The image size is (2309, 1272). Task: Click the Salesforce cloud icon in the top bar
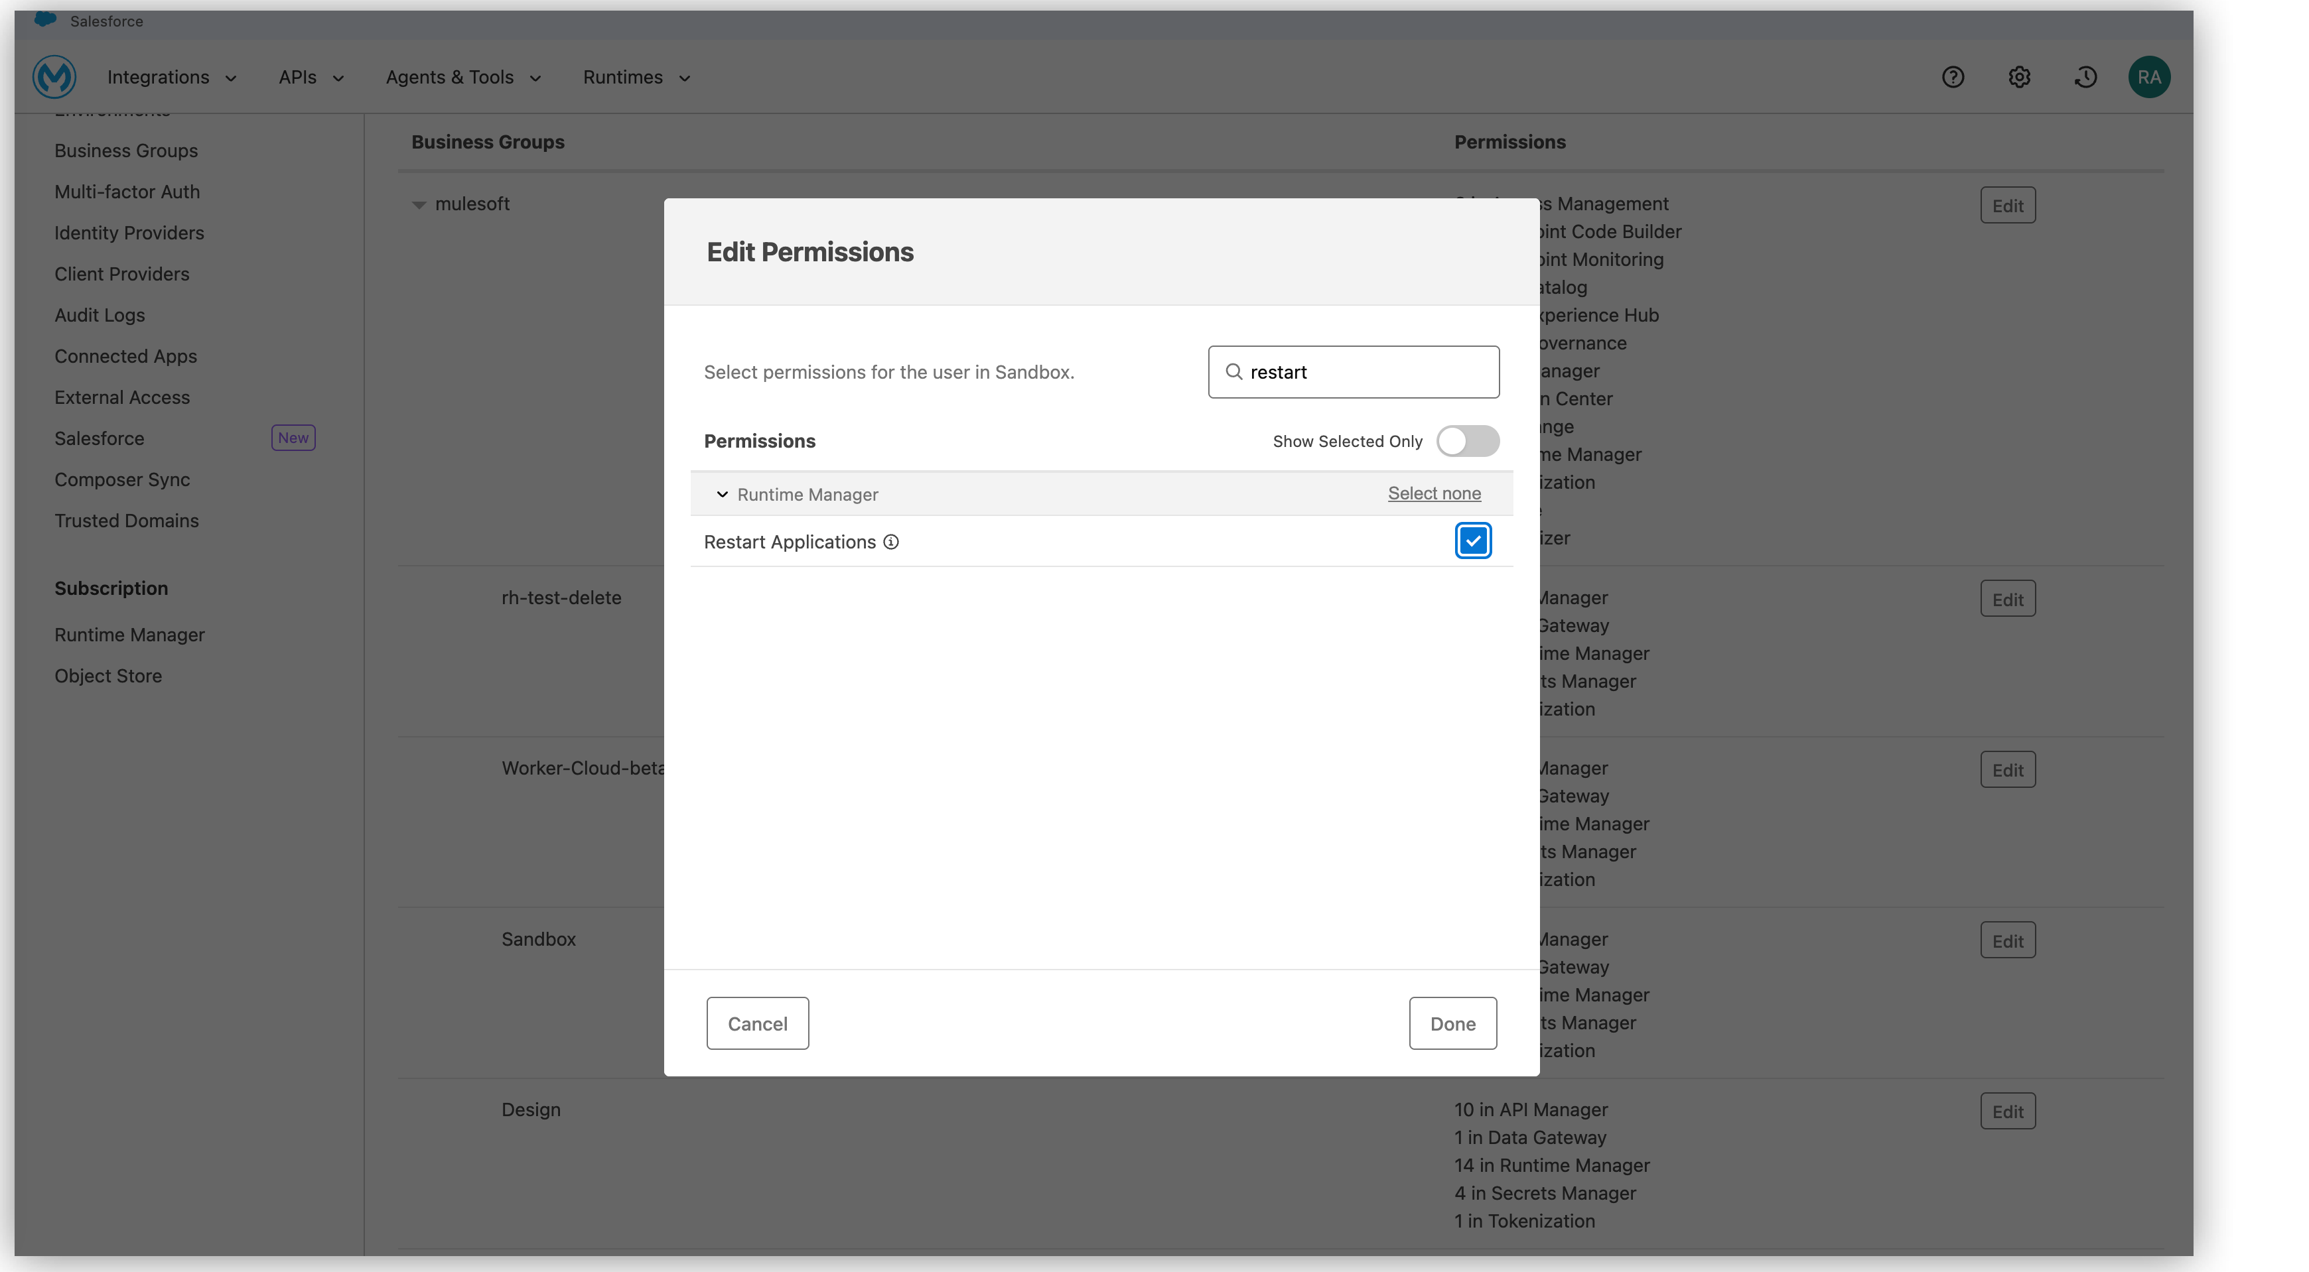45,19
